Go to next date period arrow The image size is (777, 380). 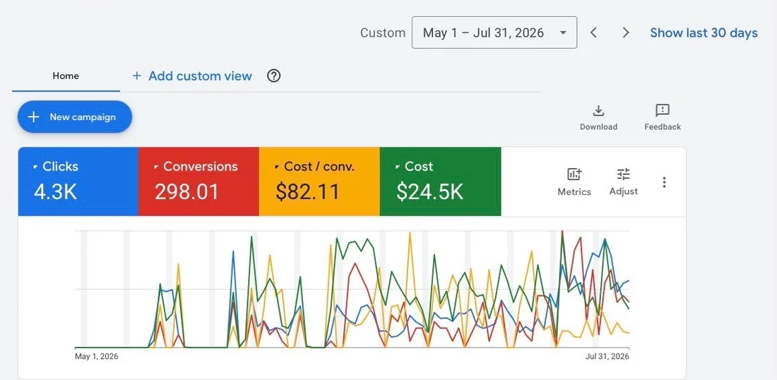tap(626, 32)
